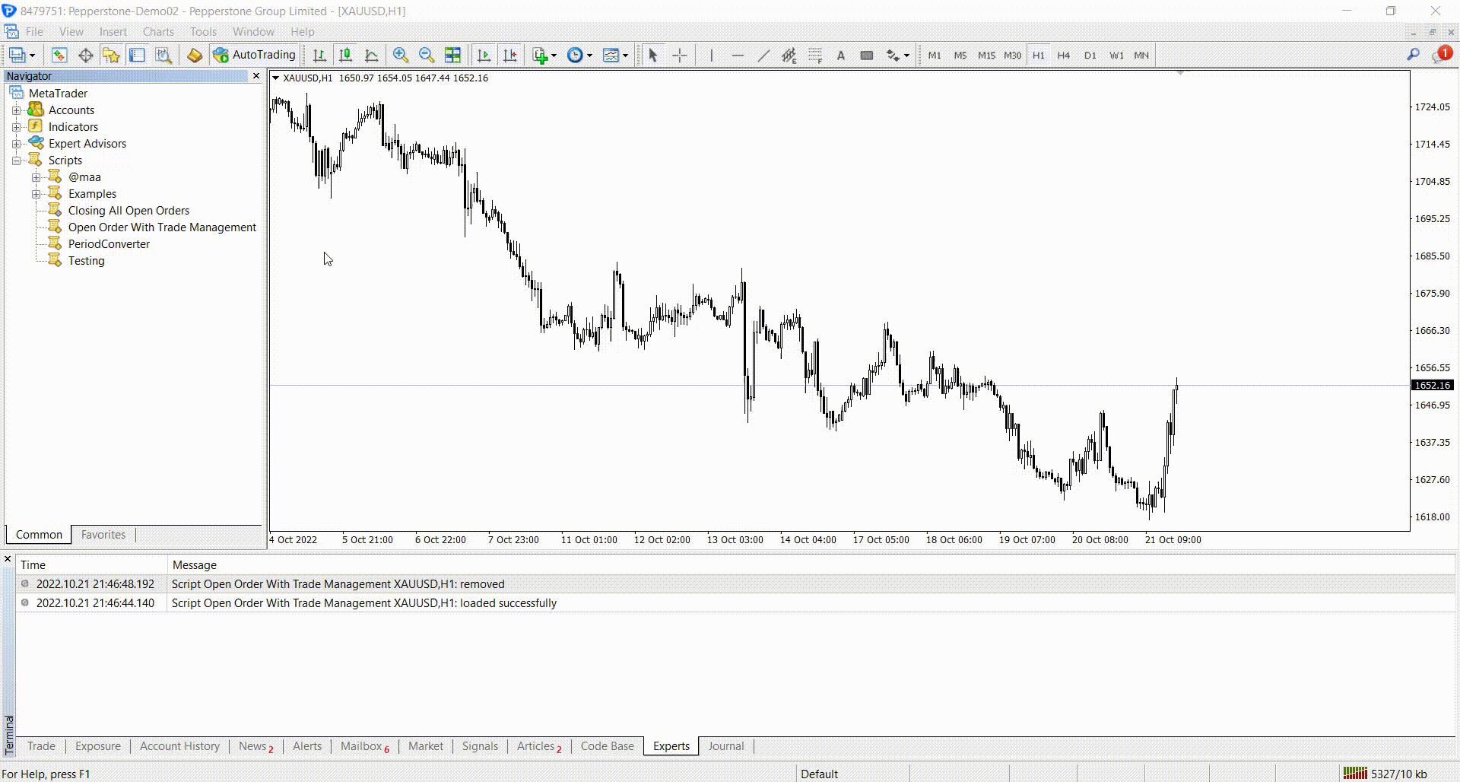Select the Crosshair tool
The width and height of the screenshot is (1460, 782).
[x=679, y=55]
